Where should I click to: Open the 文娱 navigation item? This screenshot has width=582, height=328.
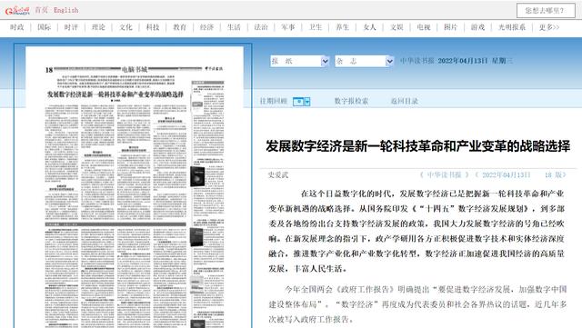396,27
